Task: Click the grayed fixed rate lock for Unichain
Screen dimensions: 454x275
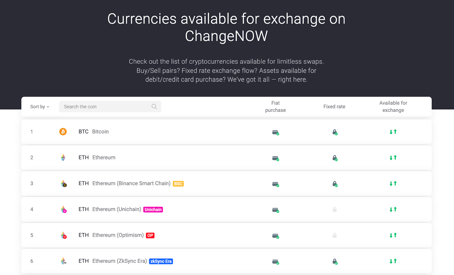Action: (335, 210)
